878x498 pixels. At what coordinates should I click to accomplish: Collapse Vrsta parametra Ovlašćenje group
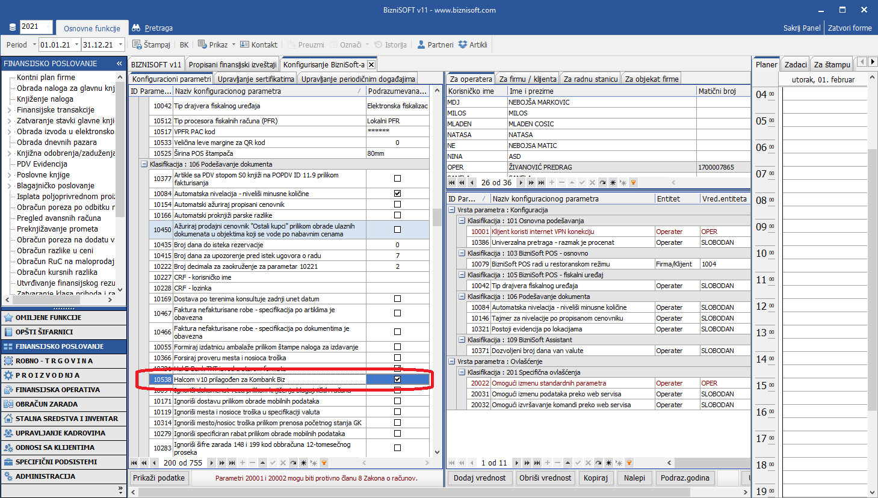pyautogui.click(x=452, y=361)
